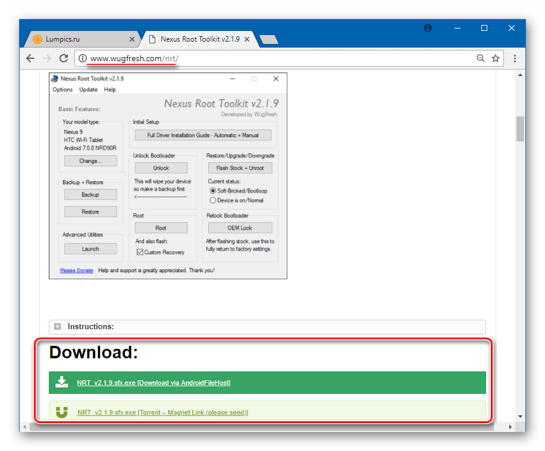Click the Root button
The height and width of the screenshot is (451, 545).
pyautogui.click(x=161, y=228)
